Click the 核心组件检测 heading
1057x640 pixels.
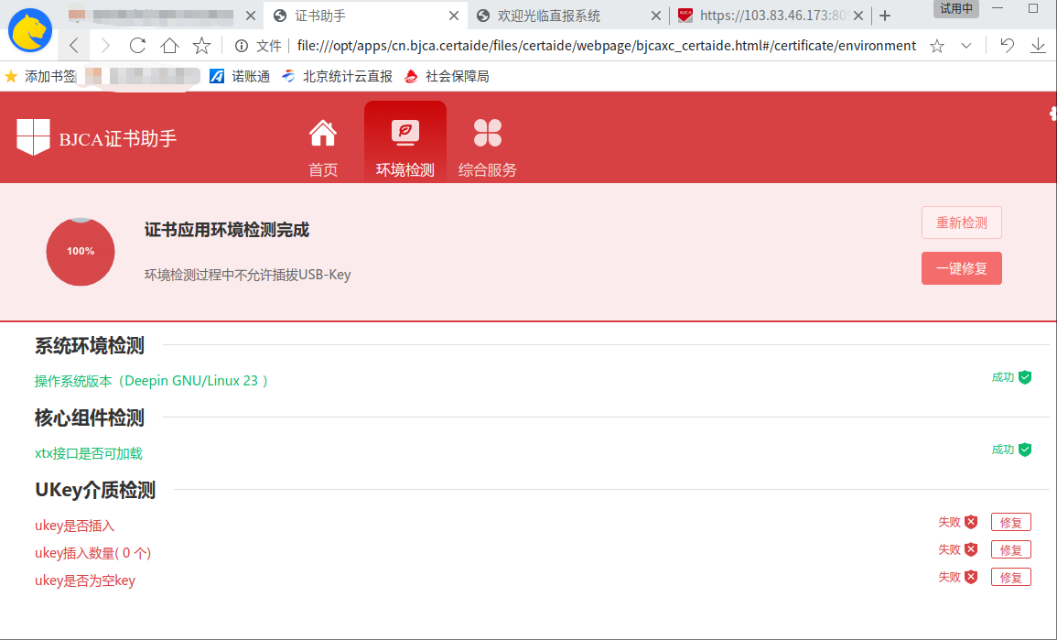(90, 418)
